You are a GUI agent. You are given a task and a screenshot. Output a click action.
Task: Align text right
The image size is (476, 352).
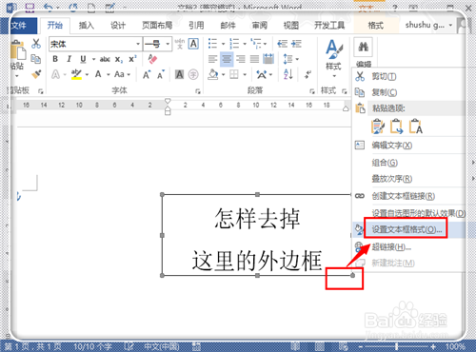click(241, 59)
